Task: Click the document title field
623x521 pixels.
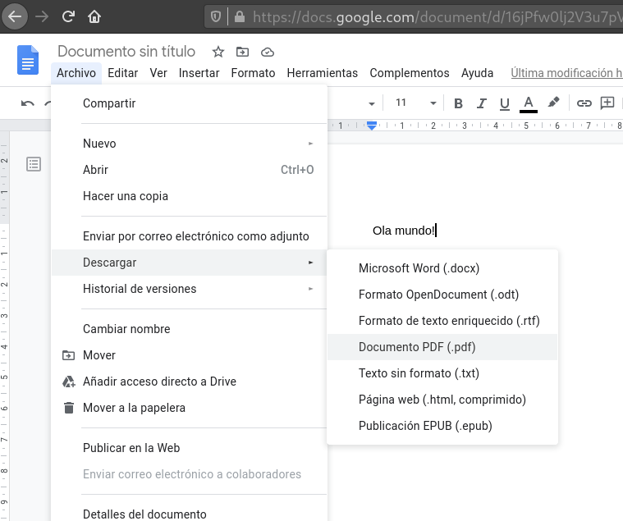Action: [129, 52]
